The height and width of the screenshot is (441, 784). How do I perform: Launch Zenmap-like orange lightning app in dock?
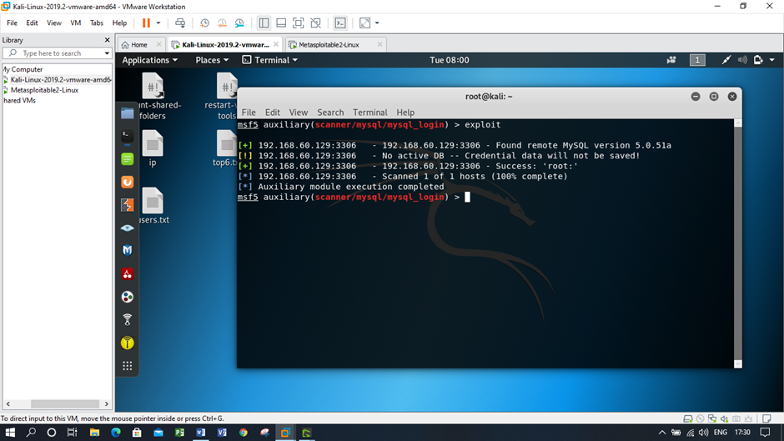click(128, 205)
